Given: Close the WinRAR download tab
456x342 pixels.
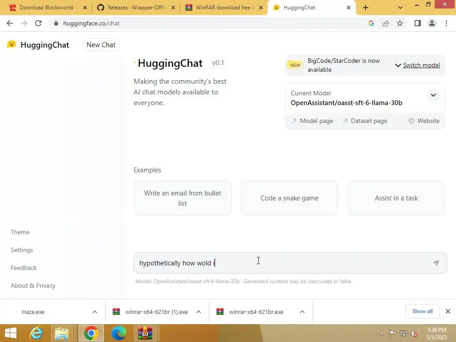Looking at the screenshot, I should (x=261, y=8).
